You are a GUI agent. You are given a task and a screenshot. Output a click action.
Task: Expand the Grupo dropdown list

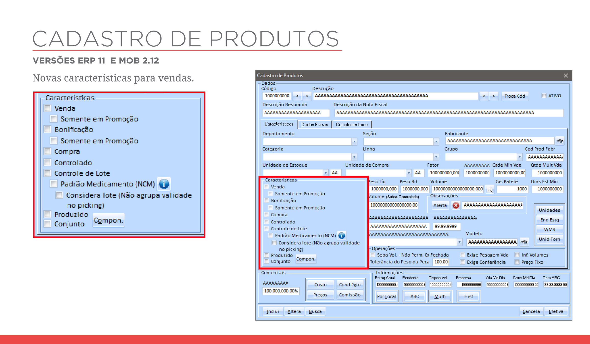pyautogui.click(x=519, y=157)
